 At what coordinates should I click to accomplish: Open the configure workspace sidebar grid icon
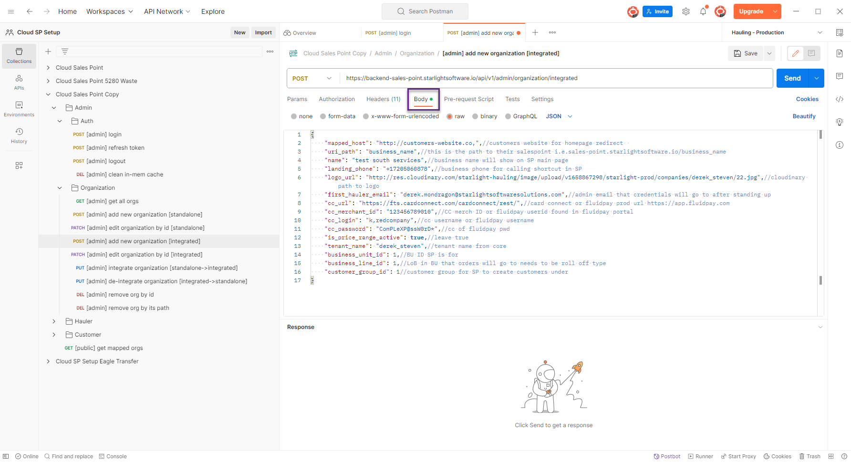[19, 165]
